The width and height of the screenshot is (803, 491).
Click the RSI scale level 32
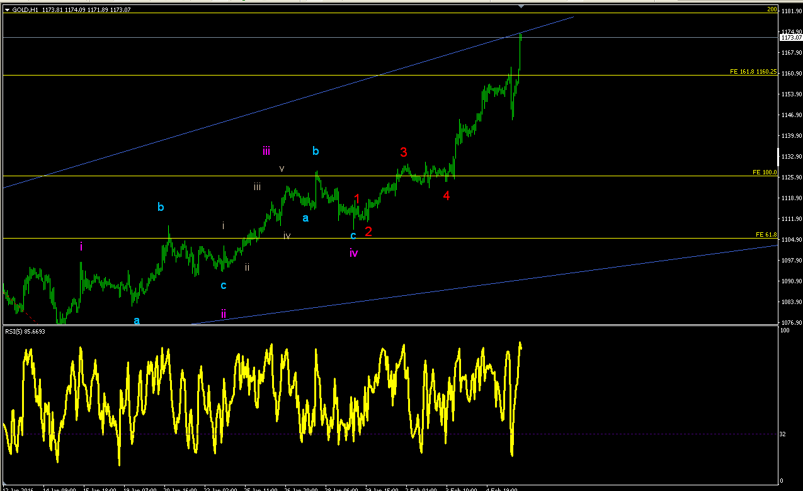coord(783,434)
